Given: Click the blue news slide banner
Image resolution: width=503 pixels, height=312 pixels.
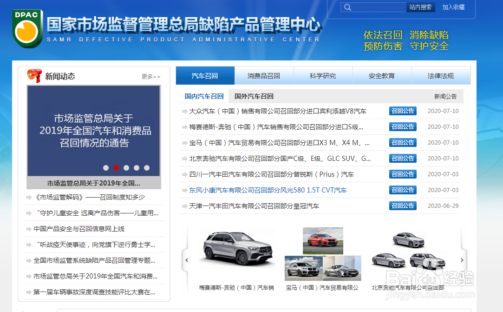Looking at the screenshot, I should pos(94,131).
